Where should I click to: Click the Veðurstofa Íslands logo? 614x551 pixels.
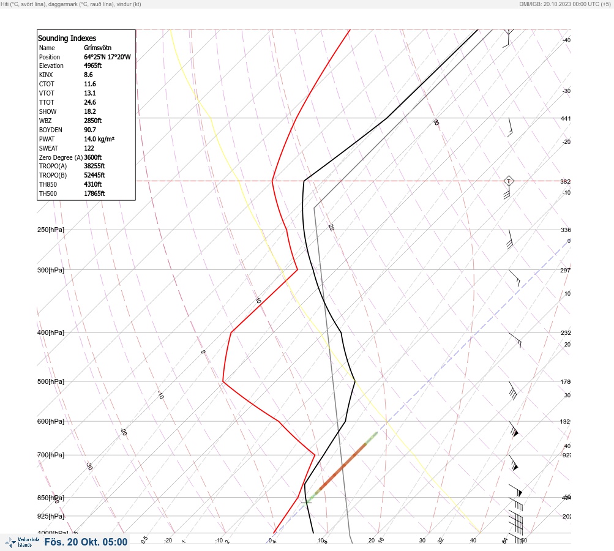(x=22, y=542)
